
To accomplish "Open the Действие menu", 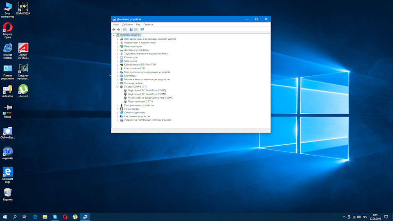I will (x=127, y=25).
